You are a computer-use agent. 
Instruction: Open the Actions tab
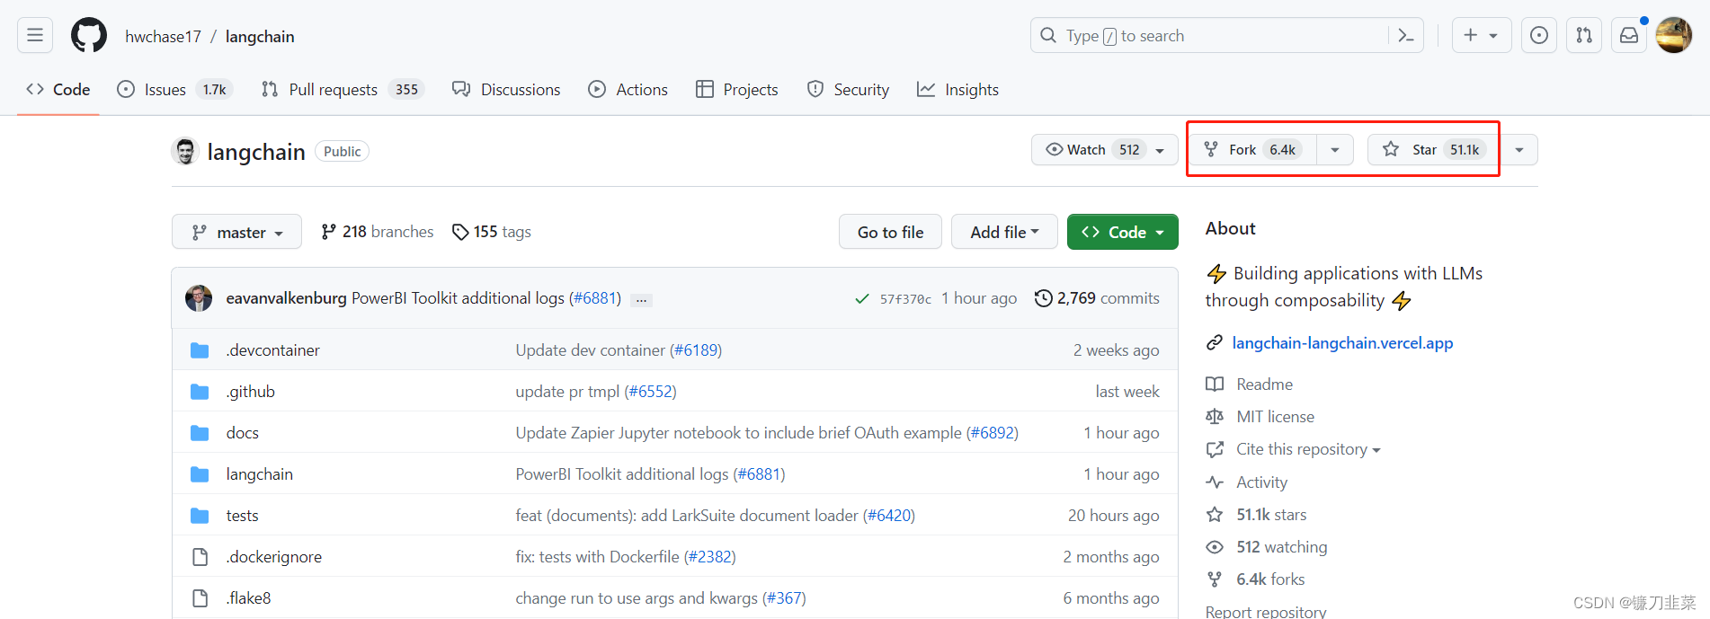(628, 90)
